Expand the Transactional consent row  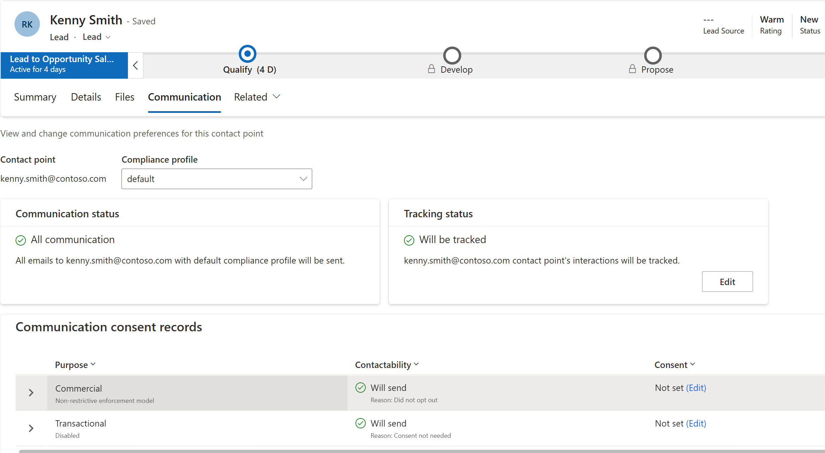(x=31, y=428)
